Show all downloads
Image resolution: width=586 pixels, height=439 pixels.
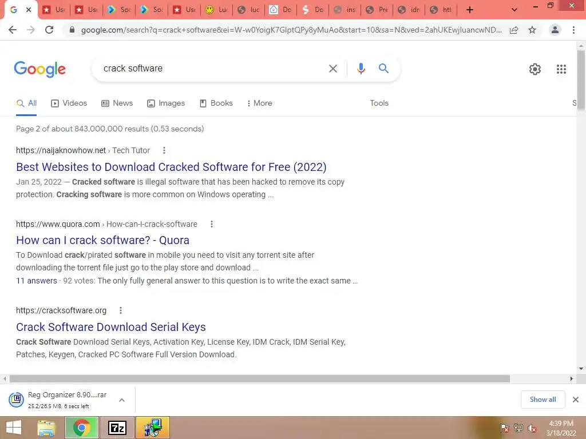pos(543,400)
